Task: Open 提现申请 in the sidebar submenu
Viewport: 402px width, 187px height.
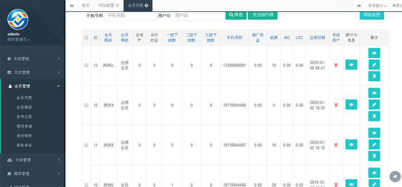Action: point(24,126)
